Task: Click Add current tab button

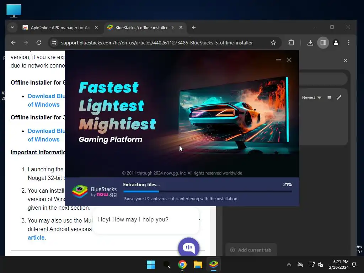Action: (251, 250)
